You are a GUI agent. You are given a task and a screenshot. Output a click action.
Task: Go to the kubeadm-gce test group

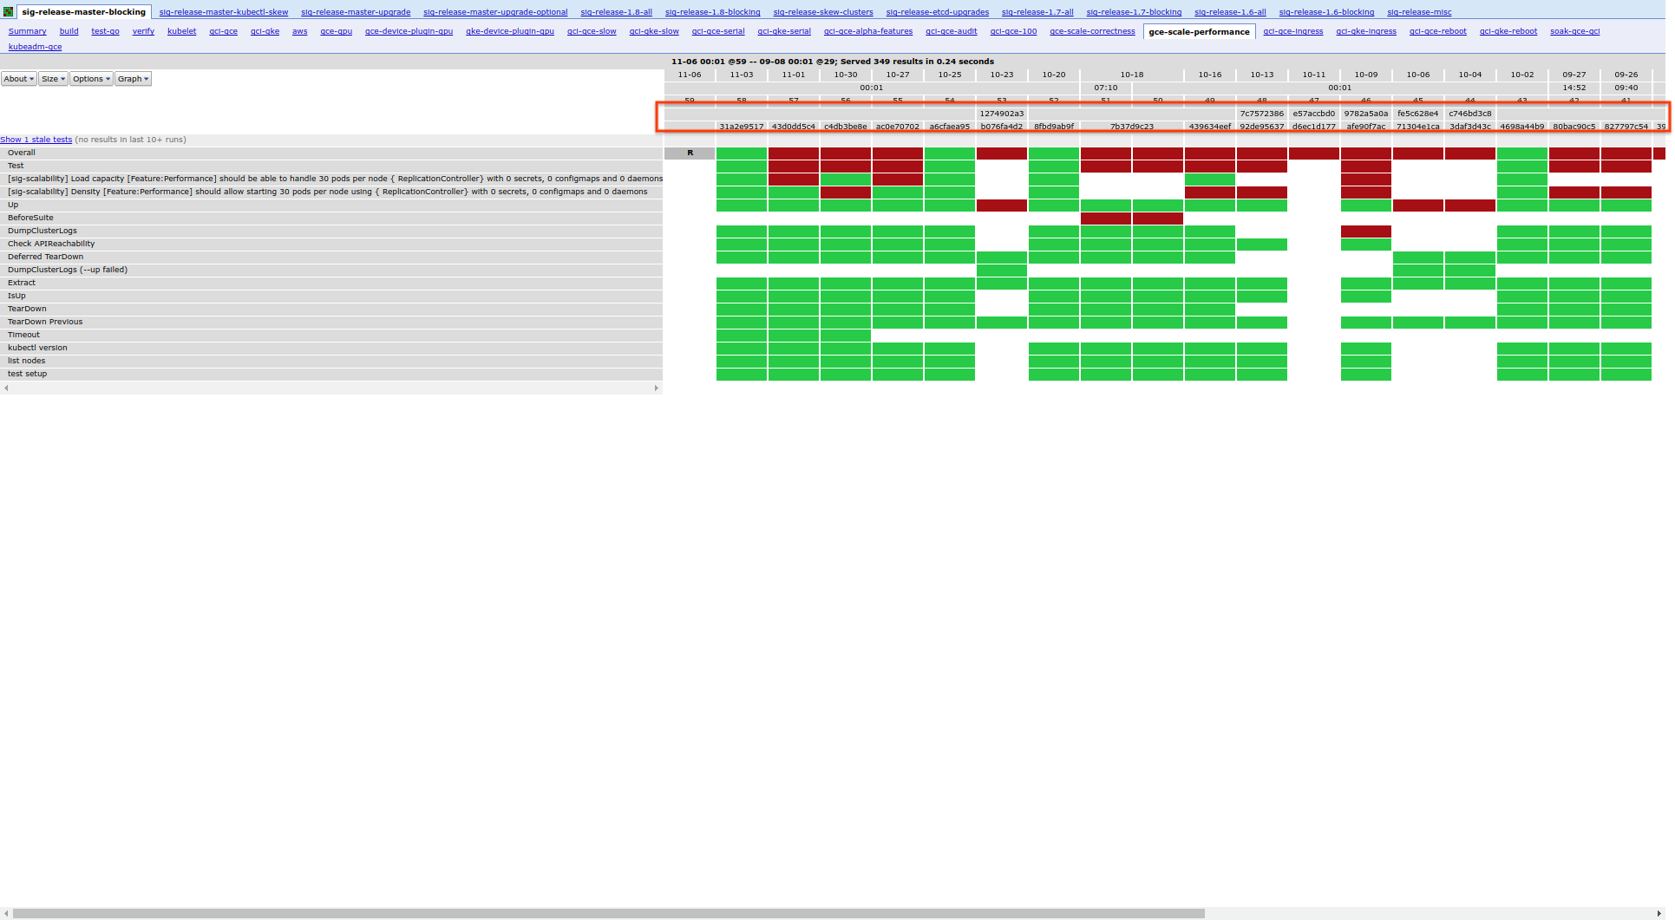click(x=35, y=47)
